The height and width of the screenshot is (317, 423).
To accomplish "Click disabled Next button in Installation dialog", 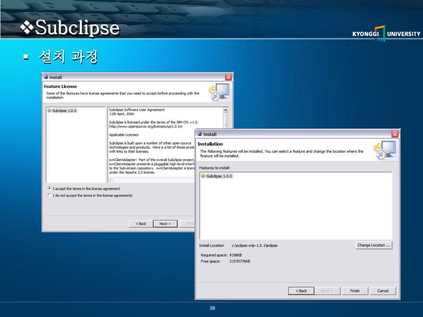I will click(327, 291).
